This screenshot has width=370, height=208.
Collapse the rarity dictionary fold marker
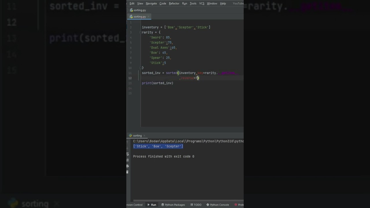pos(141,32)
